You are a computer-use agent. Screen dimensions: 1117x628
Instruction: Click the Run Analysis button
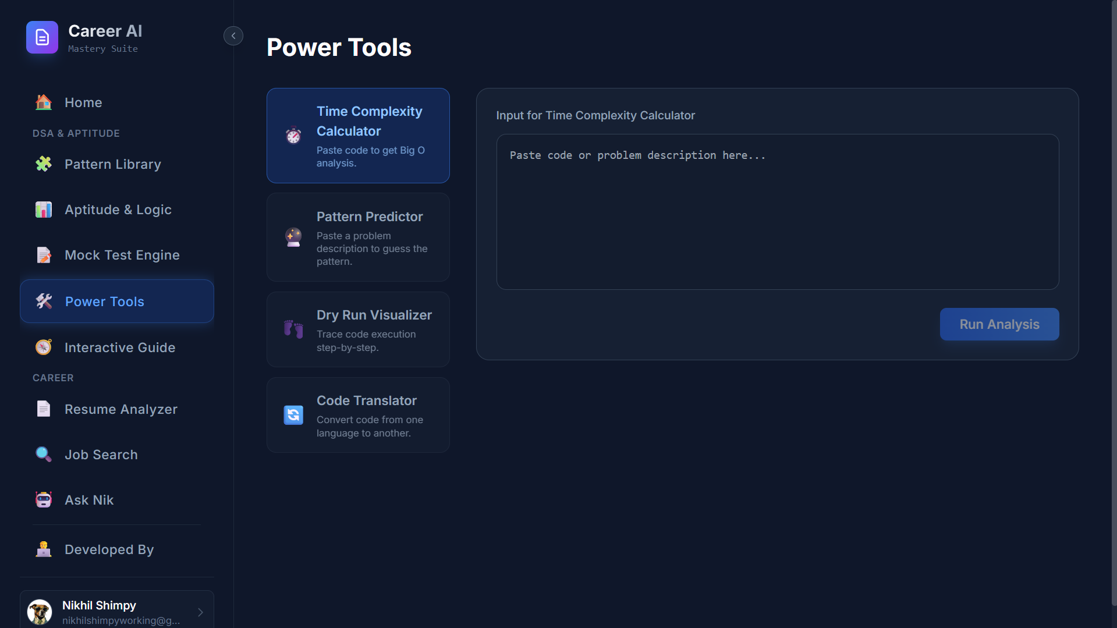coord(999,324)
